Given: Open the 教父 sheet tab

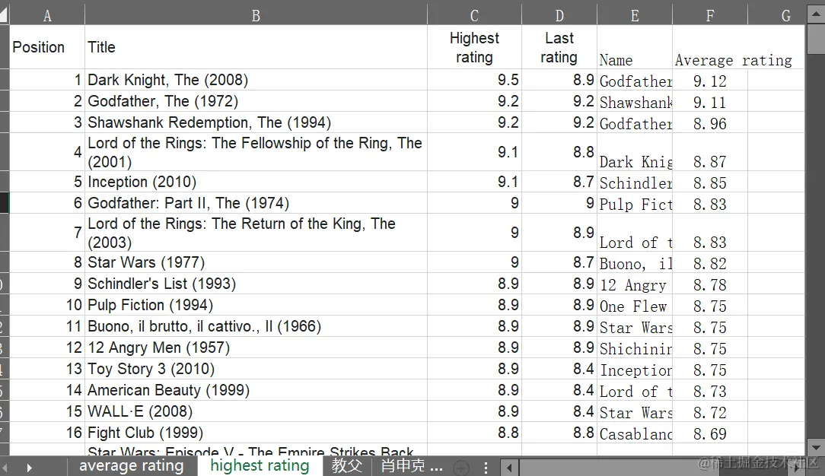Looking at the screenshot, I should pos(347,465).
